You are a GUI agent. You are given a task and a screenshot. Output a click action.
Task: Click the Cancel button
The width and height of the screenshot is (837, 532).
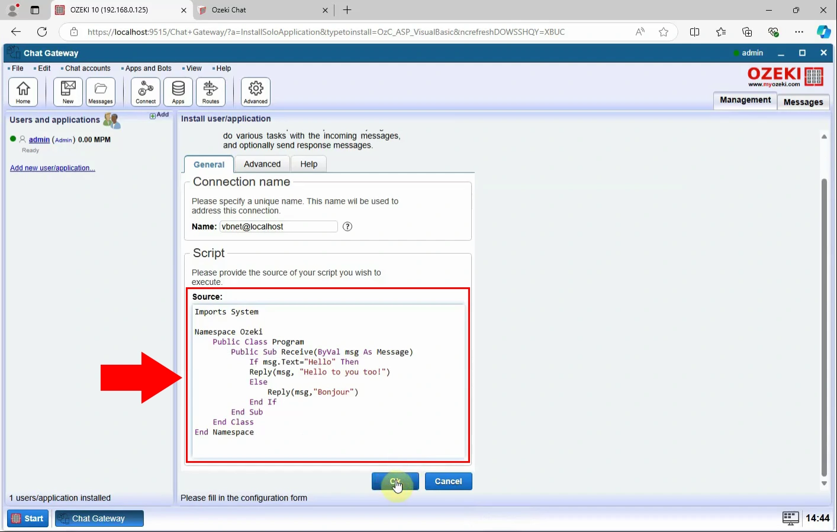tap(448, 481)
